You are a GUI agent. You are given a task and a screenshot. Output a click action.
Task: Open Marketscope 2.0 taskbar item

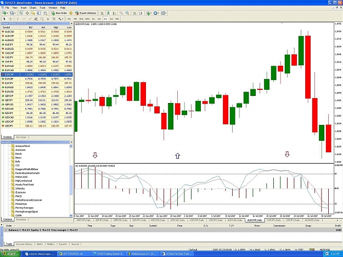143,254
